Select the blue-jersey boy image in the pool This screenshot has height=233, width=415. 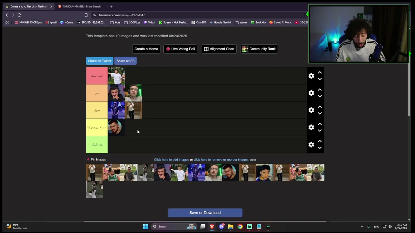pyautogui.click(x=264, y=172)
